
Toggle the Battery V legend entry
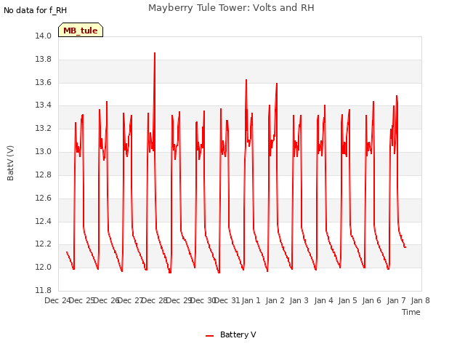(x=231, y=334)
